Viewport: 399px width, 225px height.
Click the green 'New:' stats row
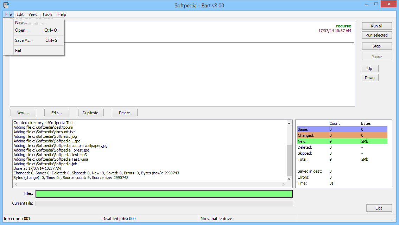342,141
